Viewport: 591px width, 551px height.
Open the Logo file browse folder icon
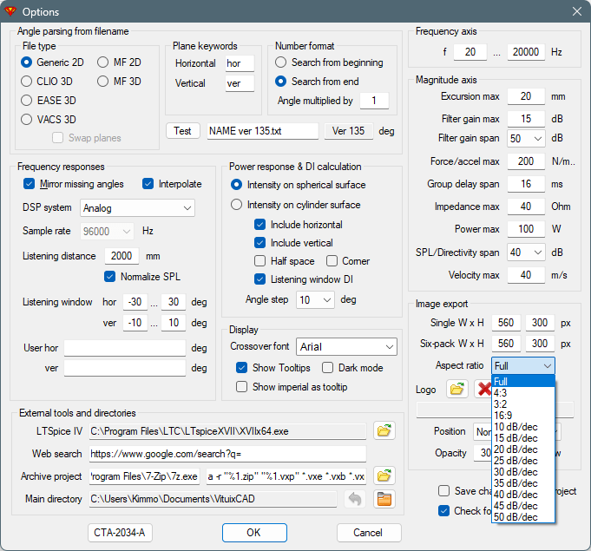coord(456,389)
